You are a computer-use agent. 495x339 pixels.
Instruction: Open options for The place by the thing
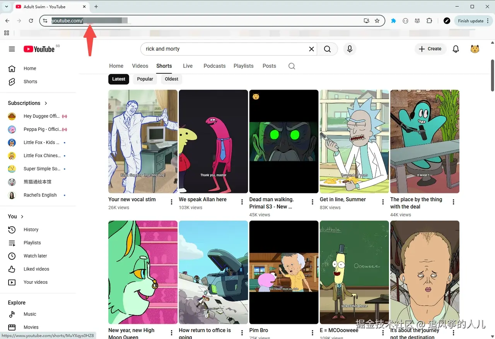[454, 202]
